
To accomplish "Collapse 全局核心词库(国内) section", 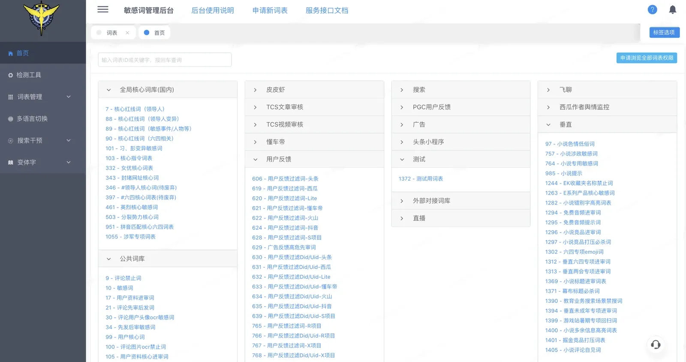I will pyautogui.click(x=168, y=90).
